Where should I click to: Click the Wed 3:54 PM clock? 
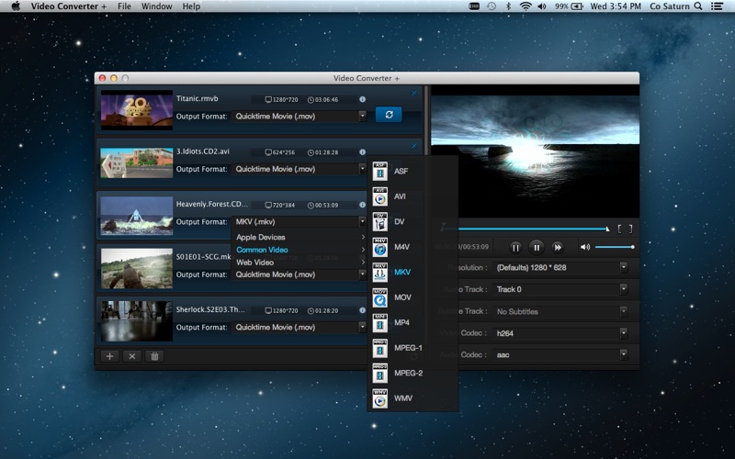616,6
